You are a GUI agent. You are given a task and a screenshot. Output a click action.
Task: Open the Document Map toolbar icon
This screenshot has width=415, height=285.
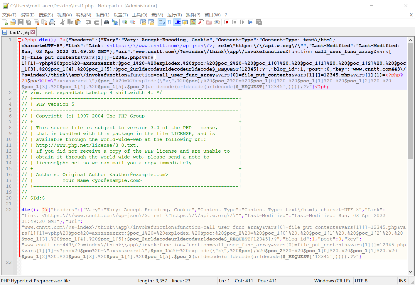193,22
